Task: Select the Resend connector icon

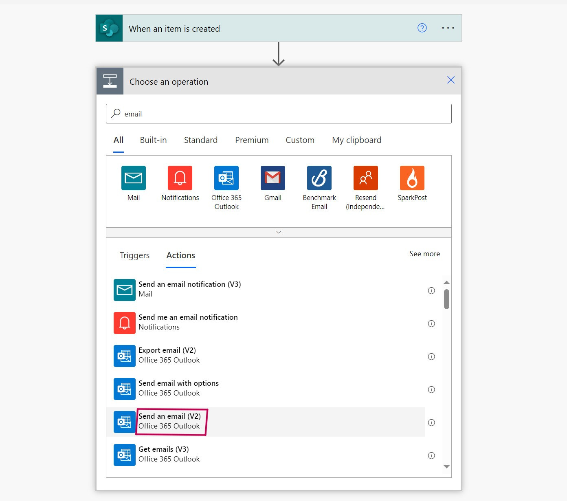Action: 366,178
